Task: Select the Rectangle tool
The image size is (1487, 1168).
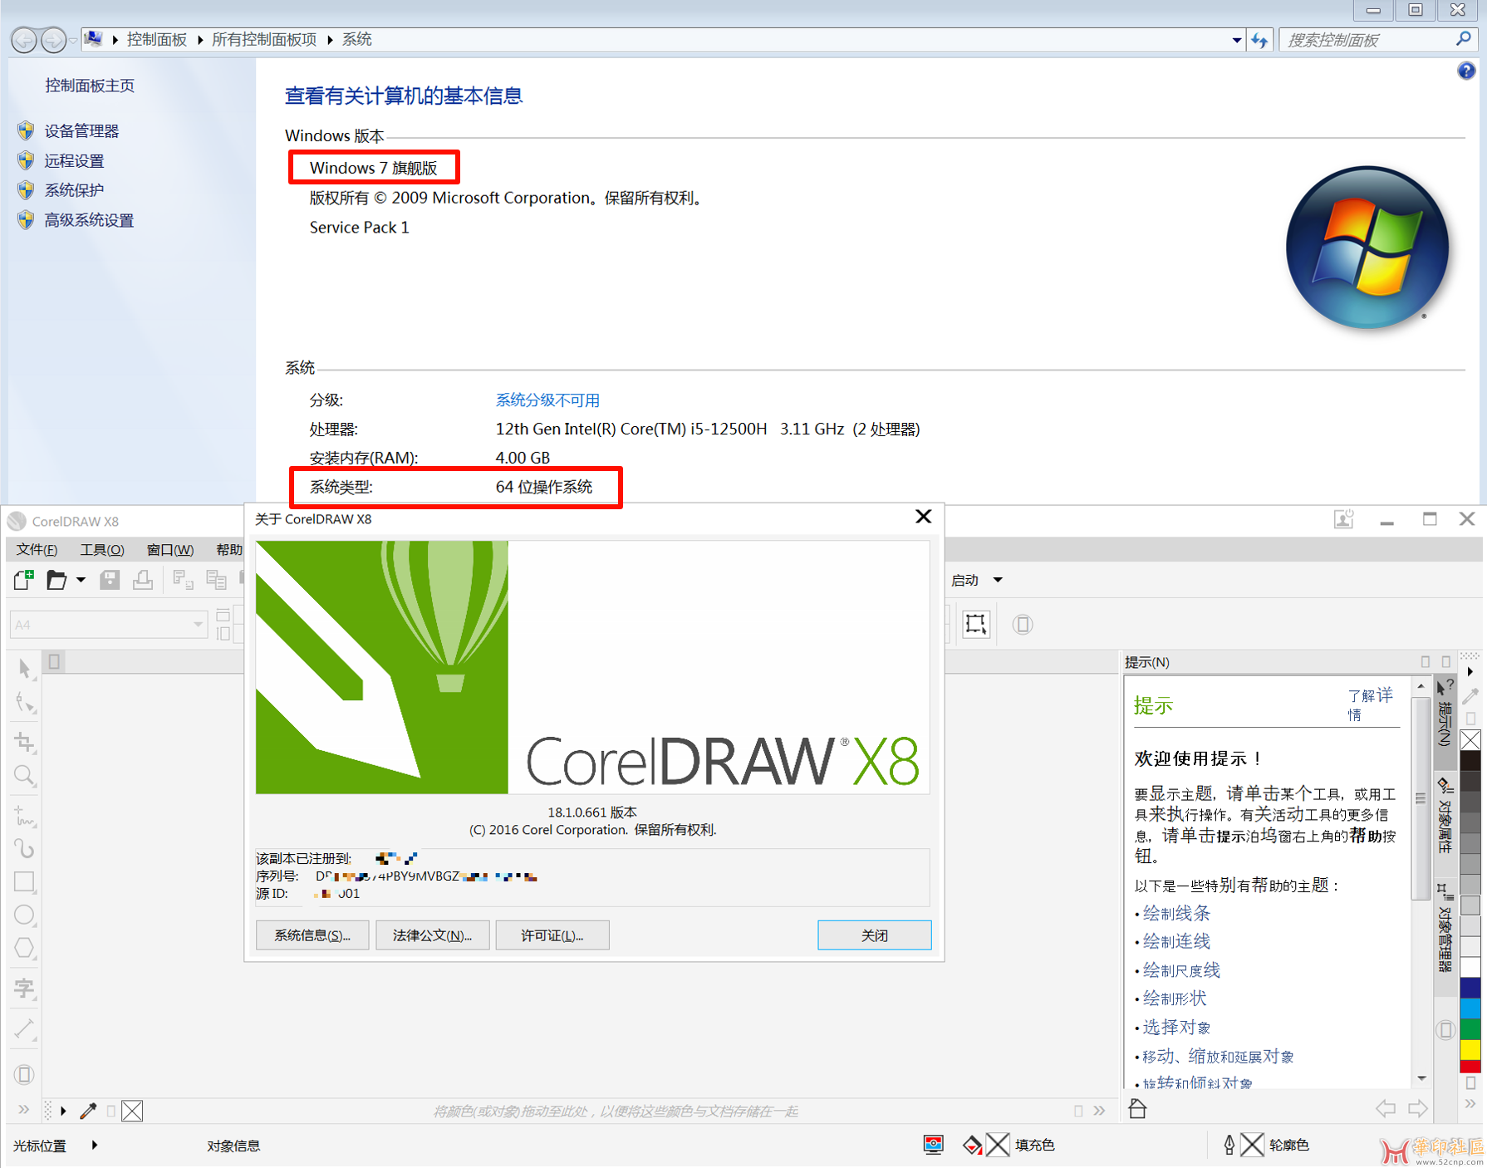Action: (25, 881)
